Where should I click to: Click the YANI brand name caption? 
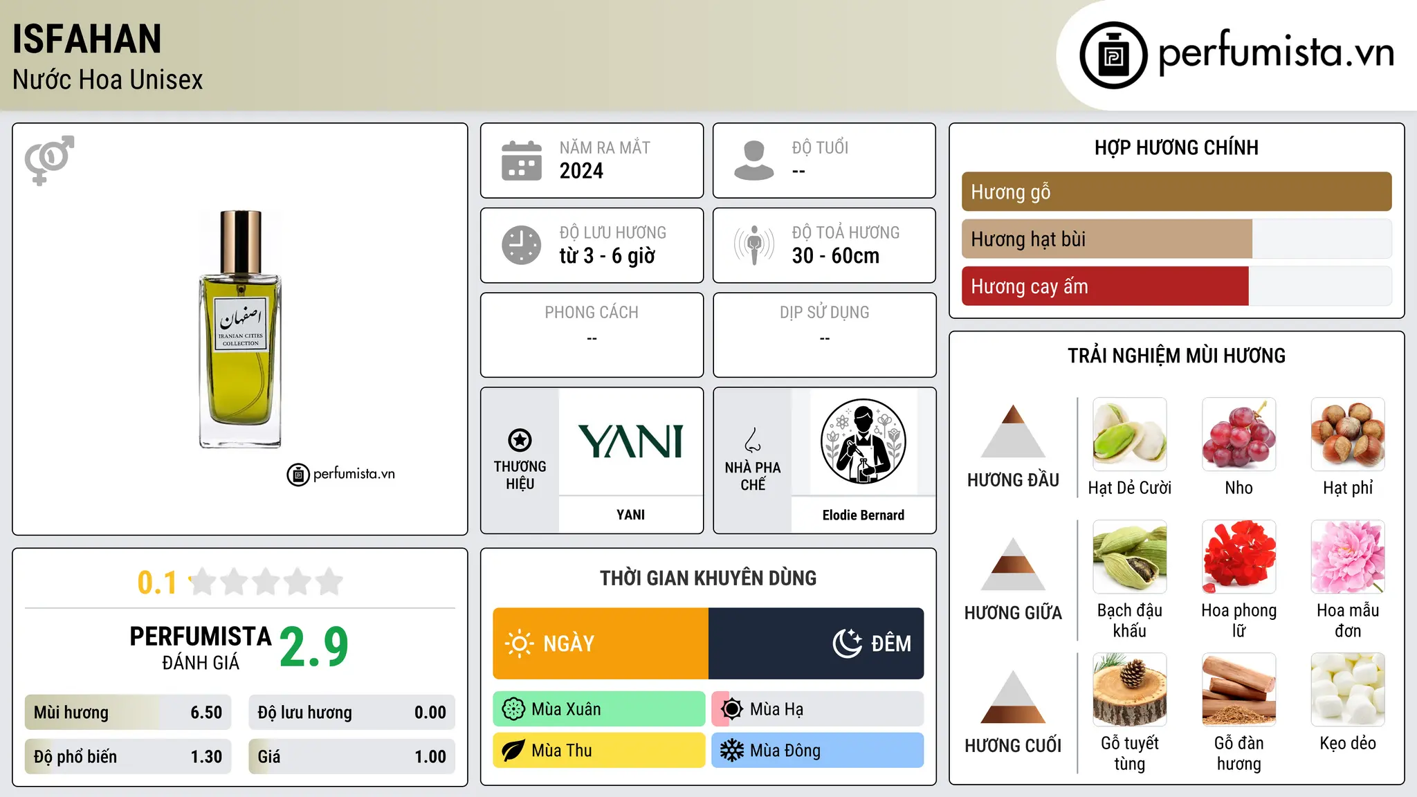click(x=630, y=515)
